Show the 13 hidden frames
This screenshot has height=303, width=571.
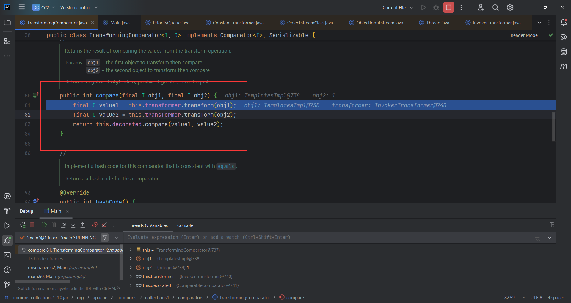click(45, 258)
